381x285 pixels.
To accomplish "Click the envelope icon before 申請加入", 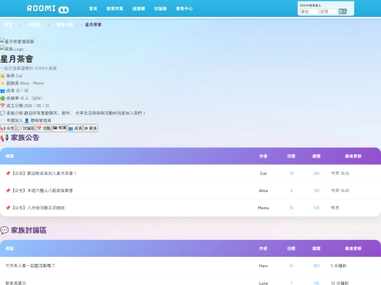I will click(3, 120).
